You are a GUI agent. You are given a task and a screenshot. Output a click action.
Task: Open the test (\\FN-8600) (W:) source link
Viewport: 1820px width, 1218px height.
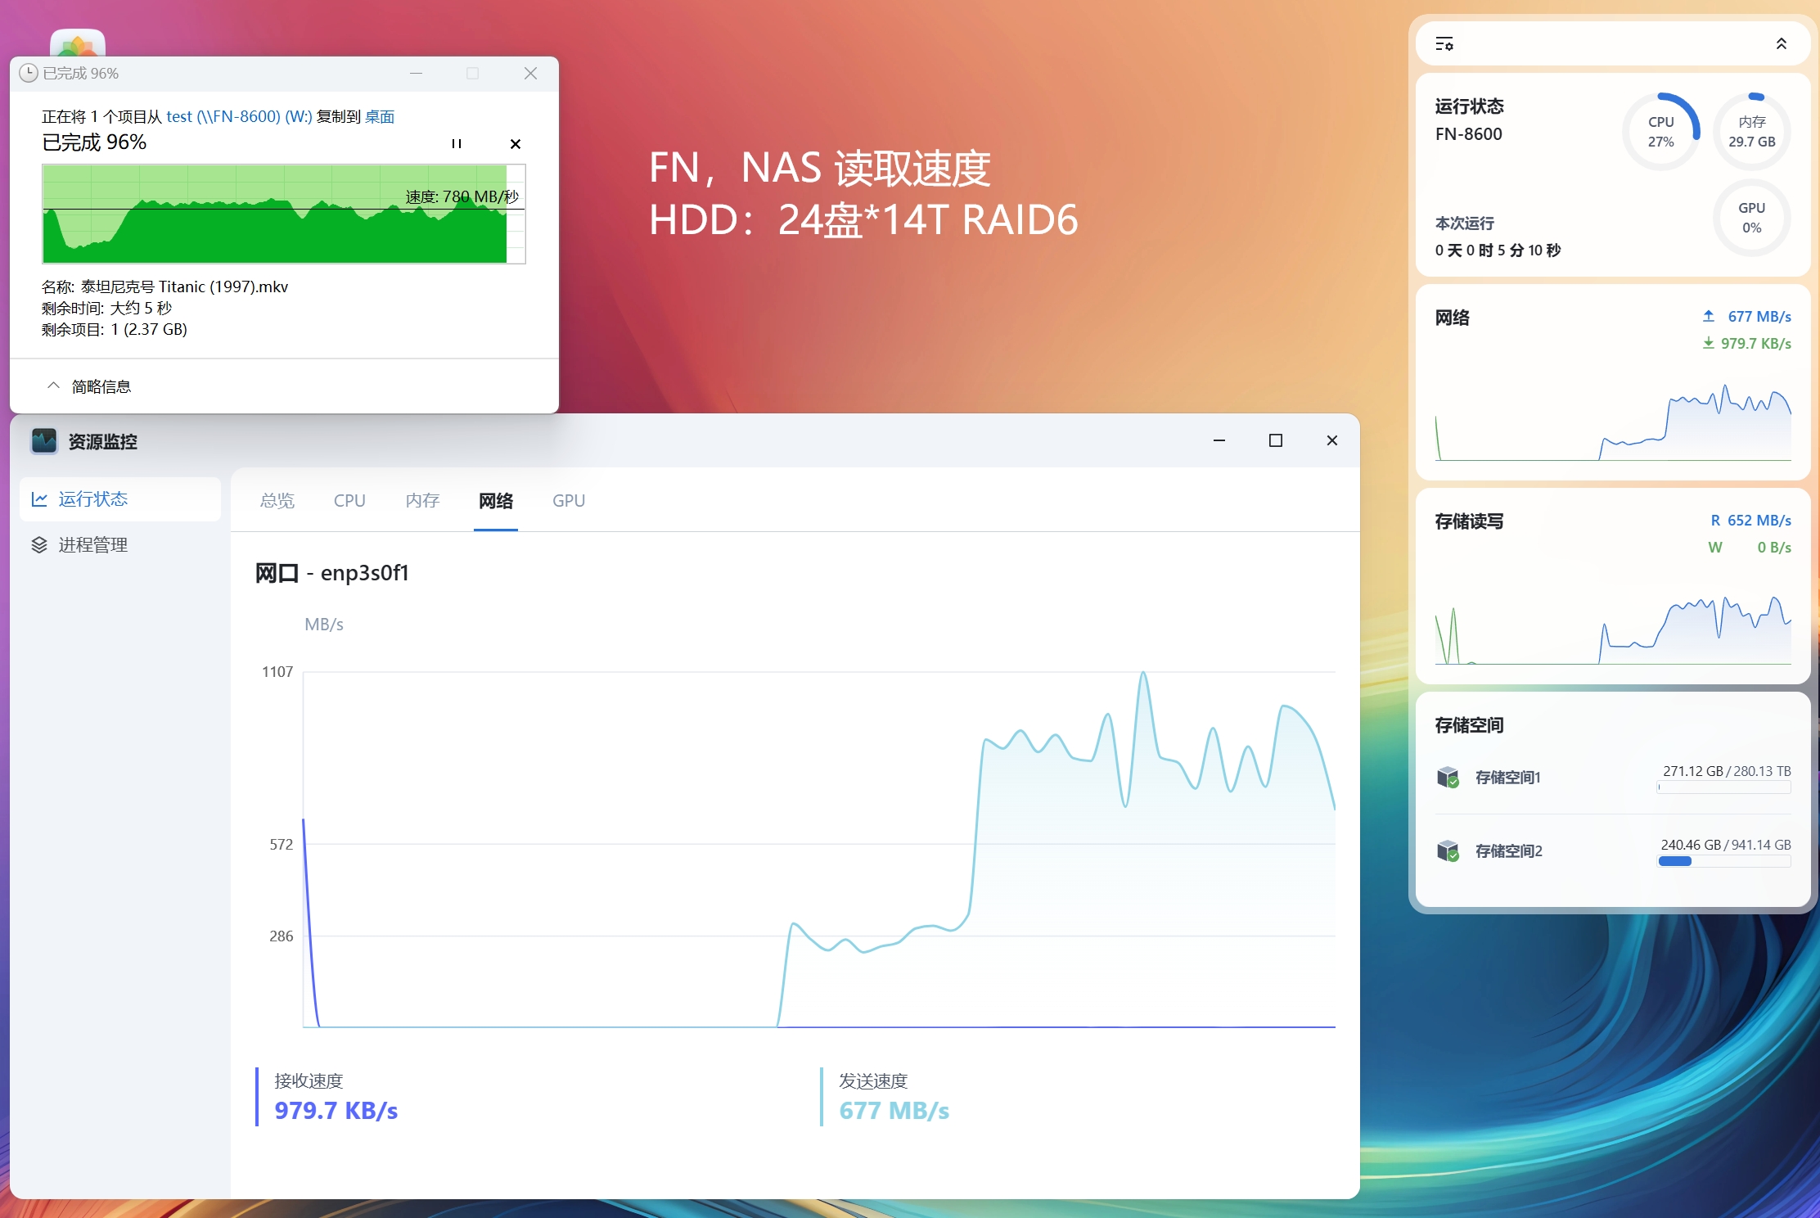point(239,116)
